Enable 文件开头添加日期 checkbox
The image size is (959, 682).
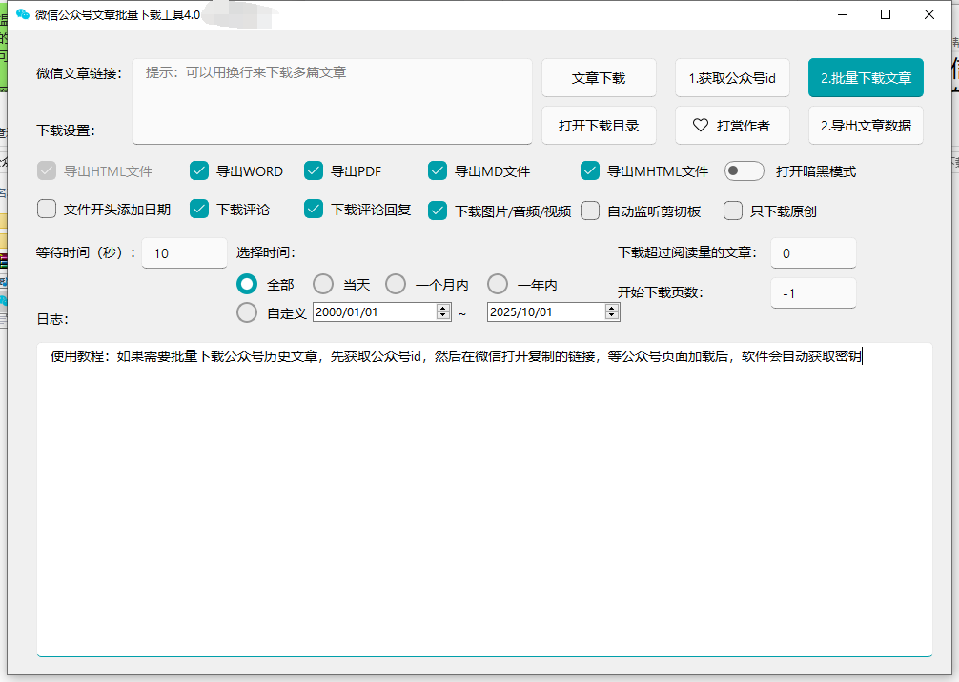click(x=47, y=210)
